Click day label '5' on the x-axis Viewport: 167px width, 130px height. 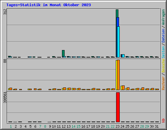pos(30,126)
